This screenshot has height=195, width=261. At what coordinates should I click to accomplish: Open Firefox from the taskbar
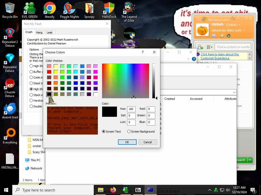(113, 190)
